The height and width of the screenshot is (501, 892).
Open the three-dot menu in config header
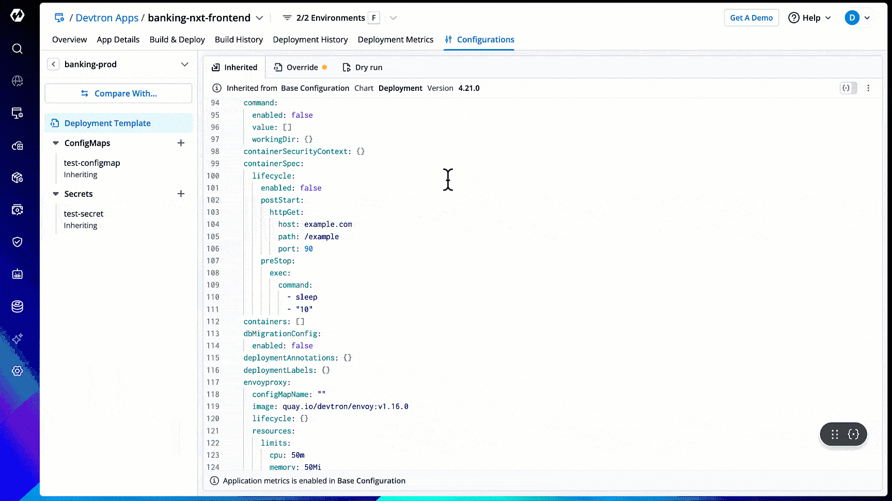coord(868,88)
